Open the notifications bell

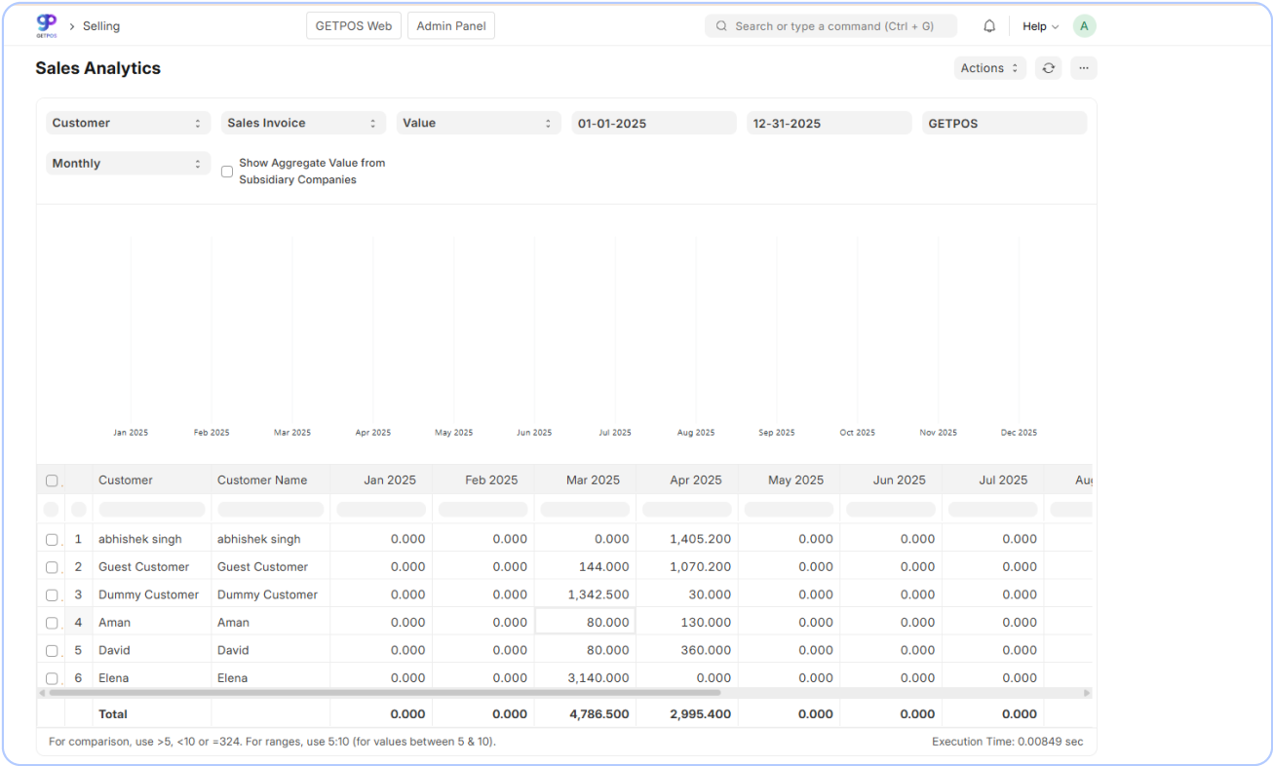click(989, 26)
